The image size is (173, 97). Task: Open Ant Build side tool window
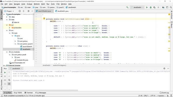tap(172, 15)
